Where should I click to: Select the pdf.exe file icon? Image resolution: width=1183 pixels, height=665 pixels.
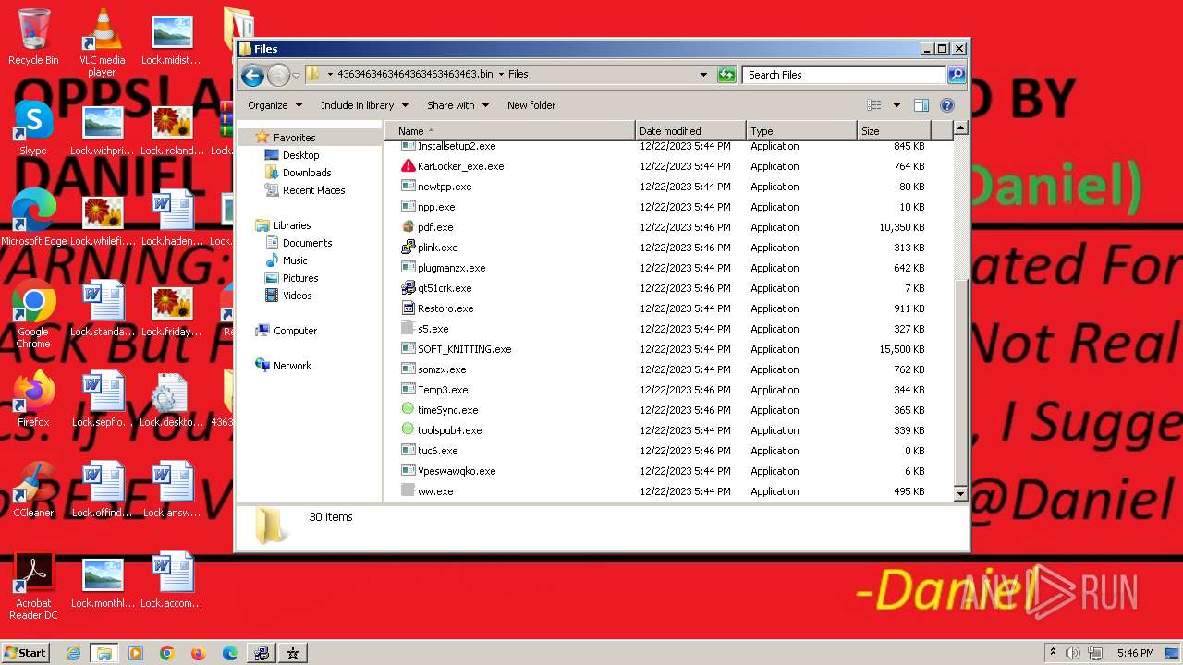pyautogui.click(x=409, y=227)
